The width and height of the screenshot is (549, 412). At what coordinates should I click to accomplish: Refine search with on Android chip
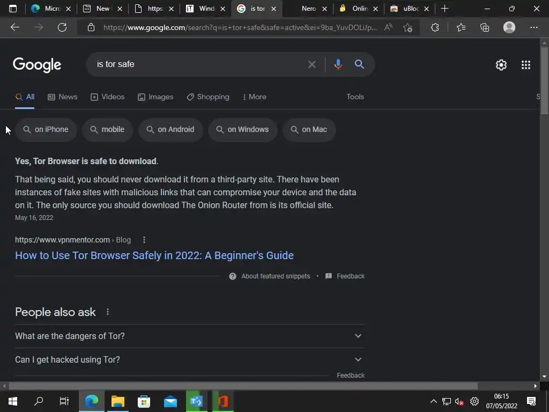pos(170,130)
